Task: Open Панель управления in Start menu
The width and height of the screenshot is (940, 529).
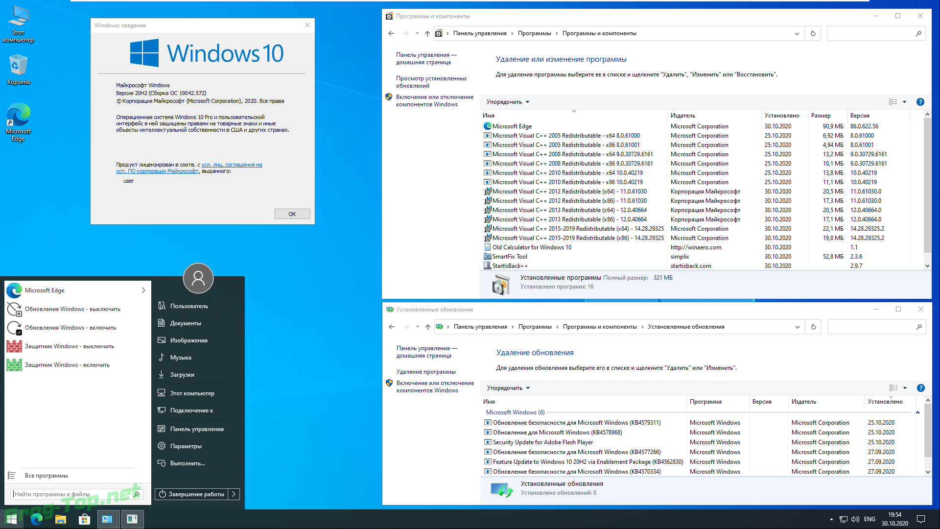Action: pos(198,429)
